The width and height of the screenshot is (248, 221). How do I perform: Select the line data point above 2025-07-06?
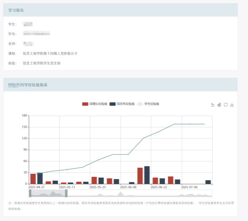pos(189,124)
